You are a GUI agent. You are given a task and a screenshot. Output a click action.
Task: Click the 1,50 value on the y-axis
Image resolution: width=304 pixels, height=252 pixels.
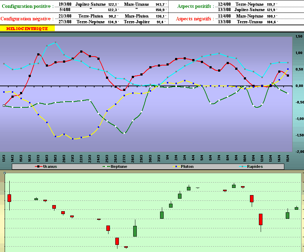298,37
